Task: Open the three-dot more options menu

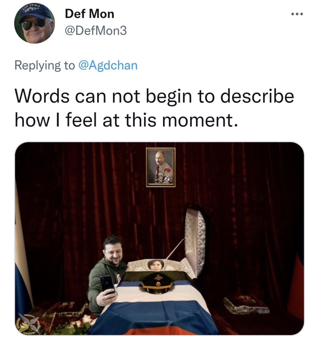Action: (x=296, y=14)
